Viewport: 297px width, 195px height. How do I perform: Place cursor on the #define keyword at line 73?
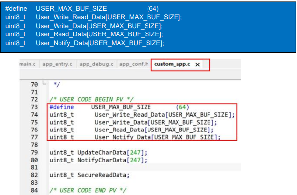(61, 107)
